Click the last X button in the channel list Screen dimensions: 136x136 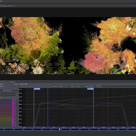tap(15, 126)
